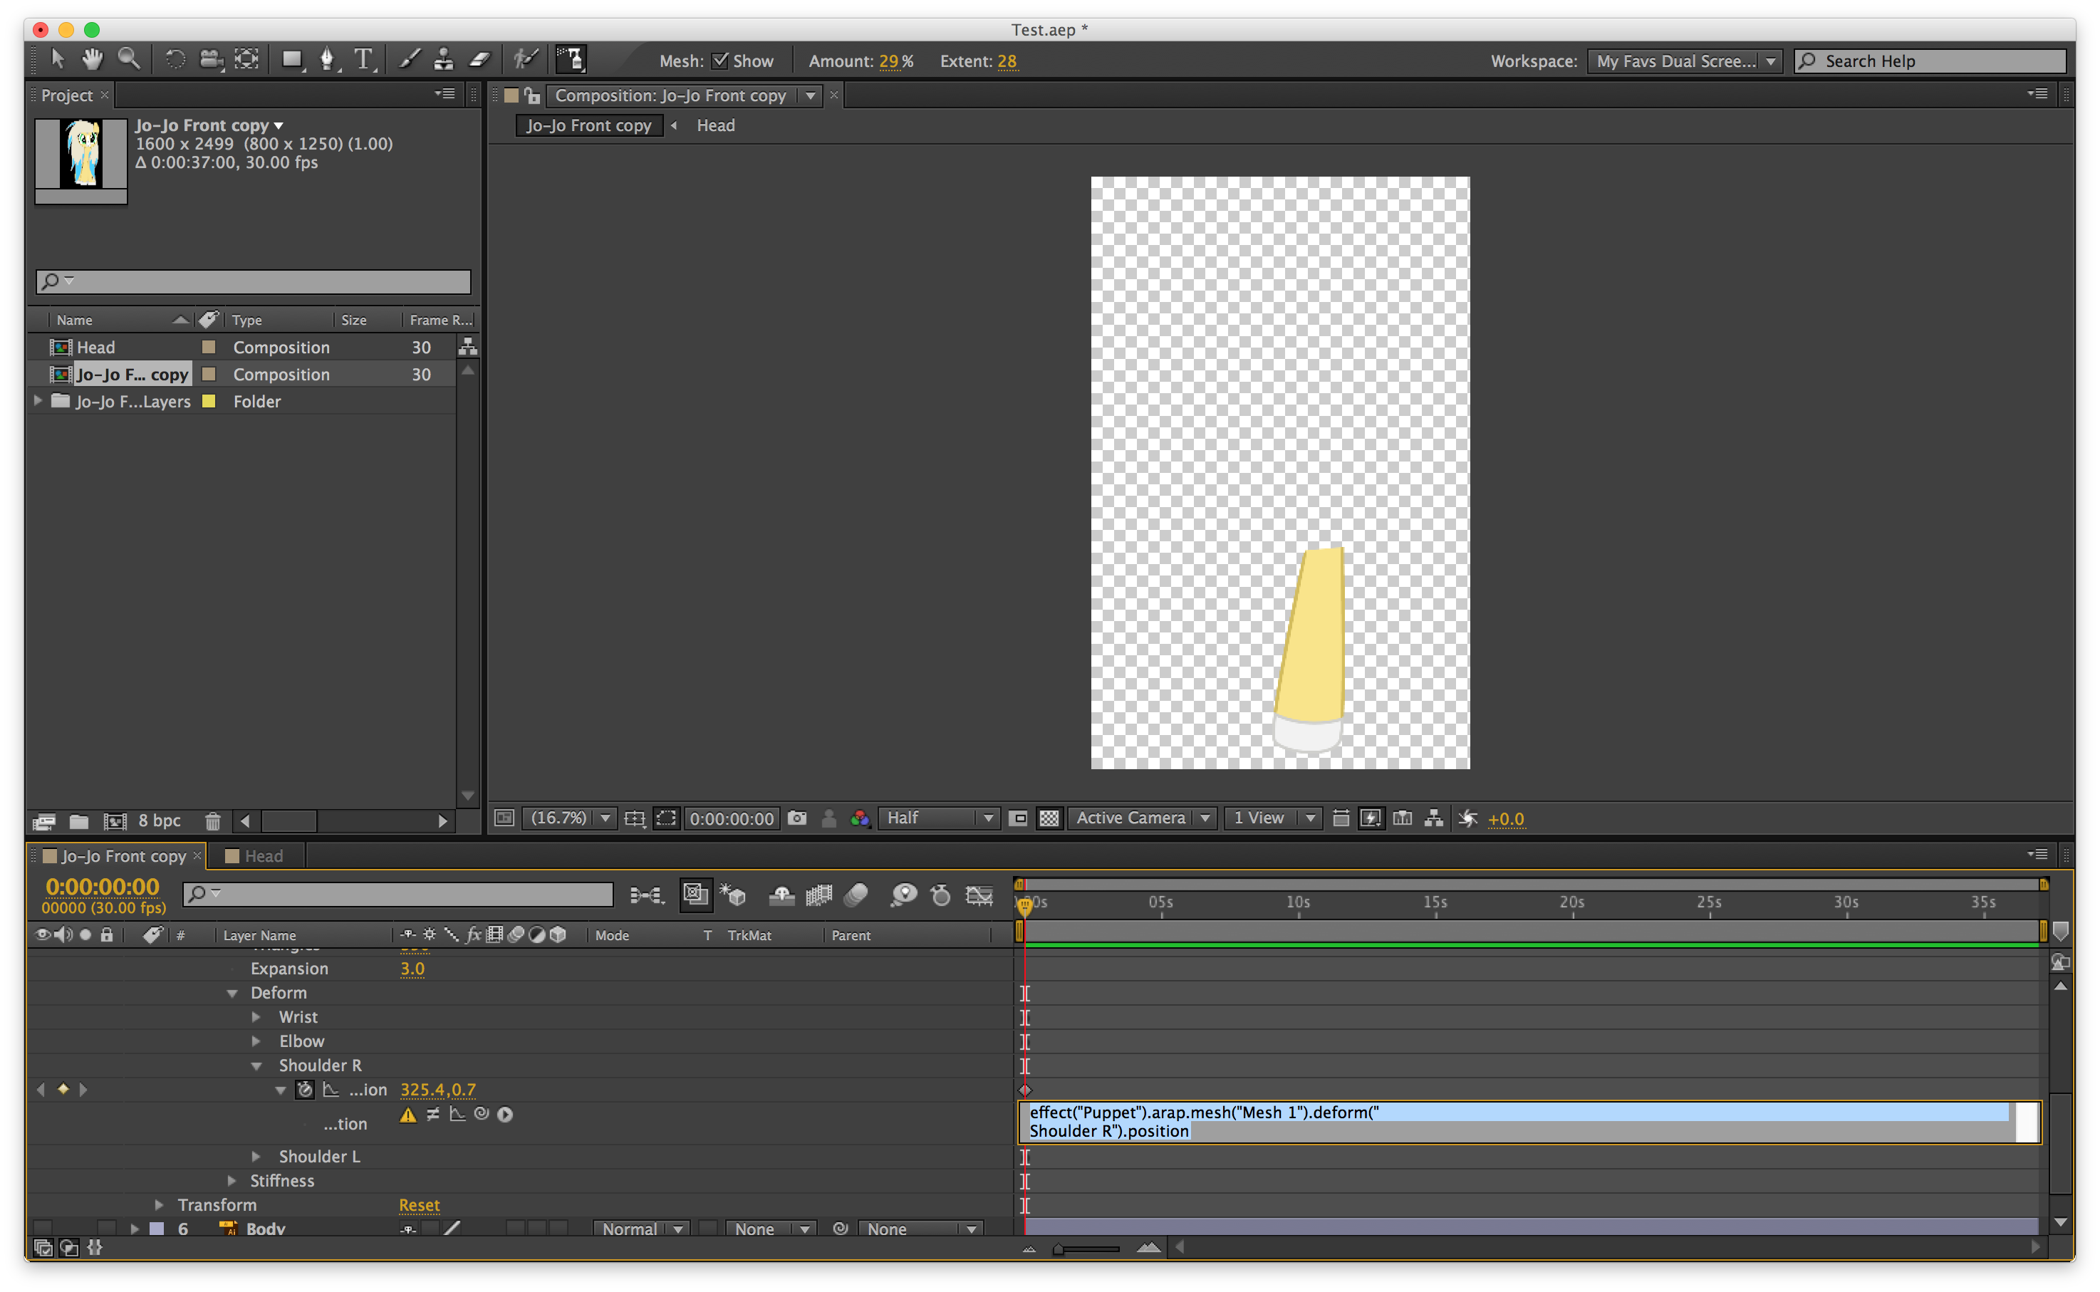Click the Extent value of 28
2100x1292 pixels.
tap(1007, 61)
